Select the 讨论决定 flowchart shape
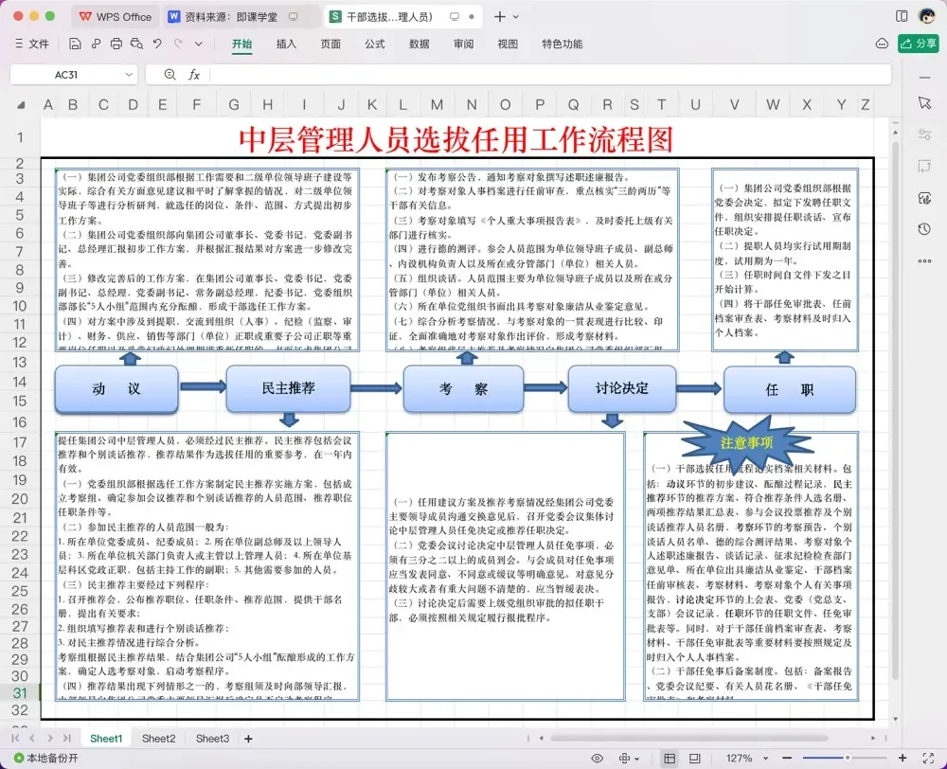The image size is (947, 769). (621, 388)
